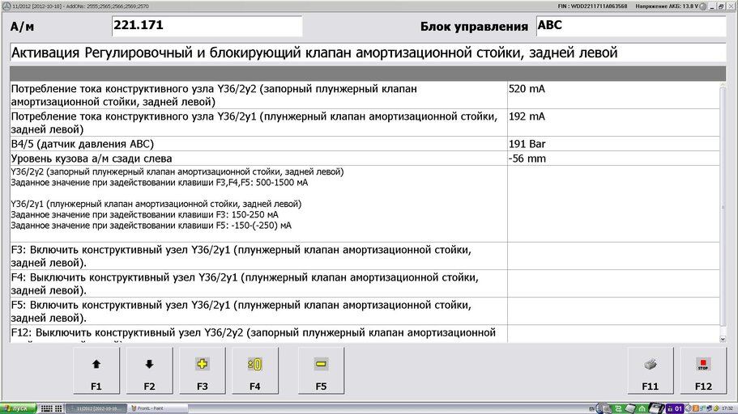Click the scrollbar down arrow in table
Image resolution: width=738 pixels, height=414 pixels.
(723, 339)
